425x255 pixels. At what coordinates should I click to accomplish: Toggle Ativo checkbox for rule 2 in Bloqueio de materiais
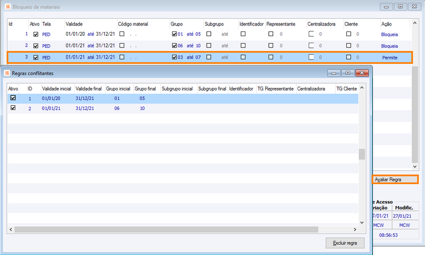point(36,46)
